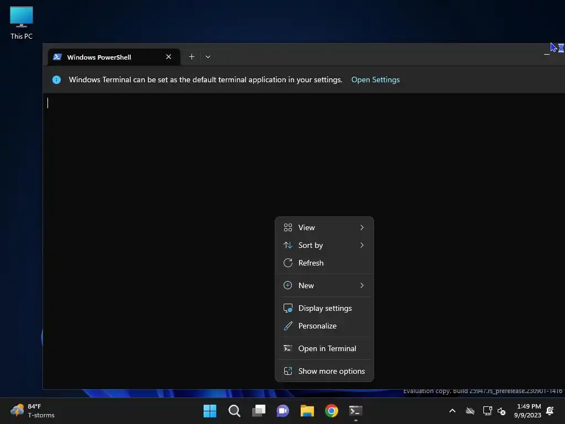The height and width of the screenshot is (424, 565).
Task: Click the network tray icon
Action: click(487, 411)
